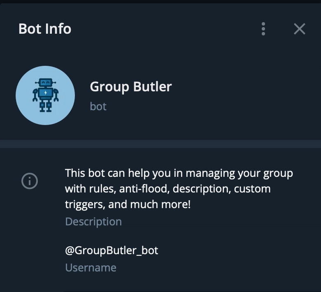Click the divider bar below the profile
This screenshot has width=321, height=292.
tap(160, 144)
